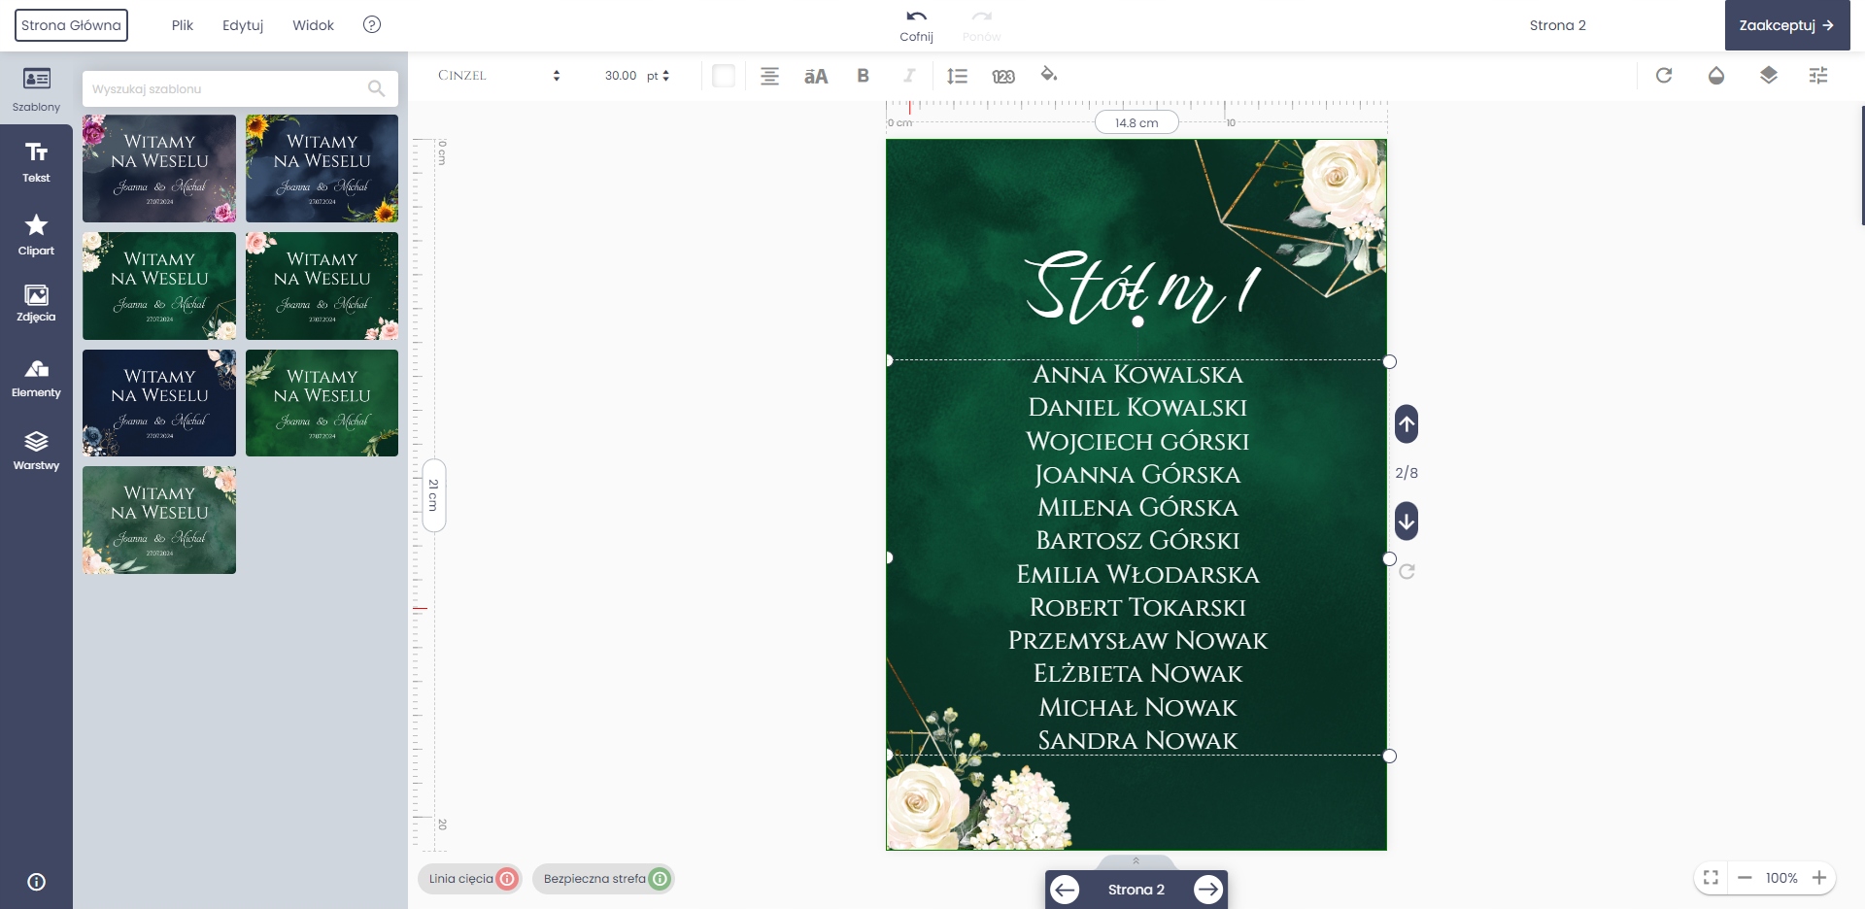The width and height of the screenshot is (1865, 909).
Task: Open the Elementy shapes panel
Action: click(x=36, y=378)
